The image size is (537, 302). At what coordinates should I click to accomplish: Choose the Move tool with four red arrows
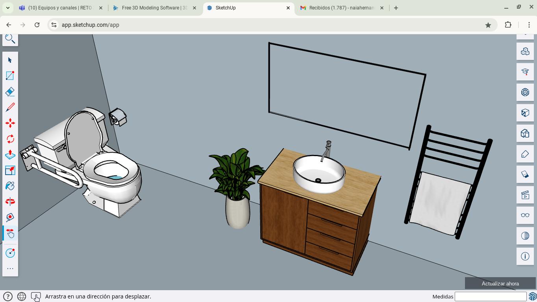click(x=10, y=123)
